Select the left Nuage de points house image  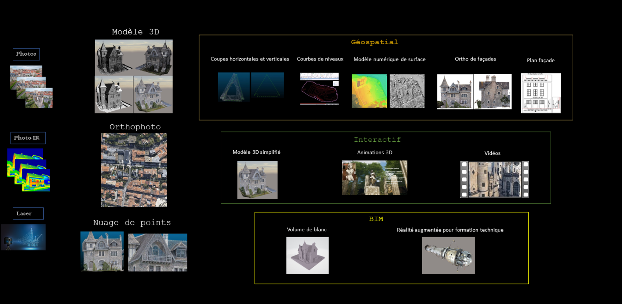click(102, 251)
